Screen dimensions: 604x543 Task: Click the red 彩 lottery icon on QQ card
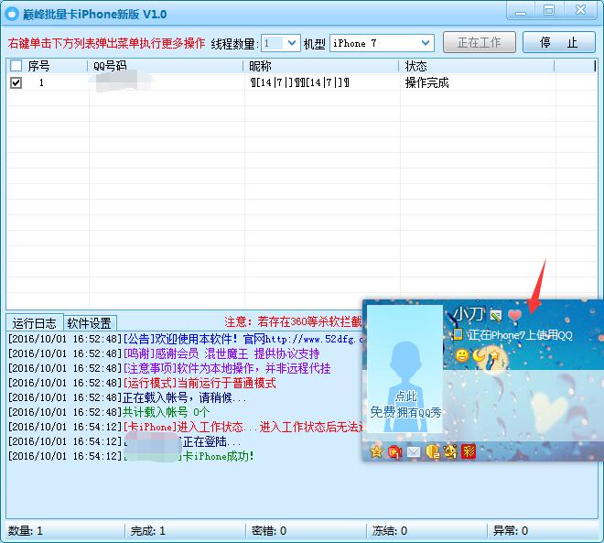(469, 451)
